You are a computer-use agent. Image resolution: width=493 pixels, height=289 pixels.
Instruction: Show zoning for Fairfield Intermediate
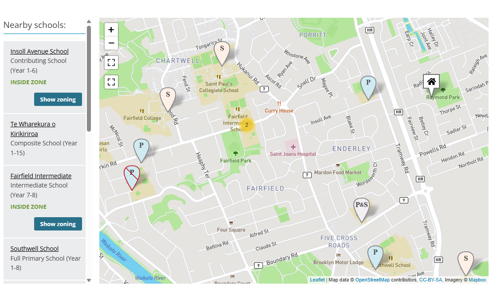click(x=58, y=224)
